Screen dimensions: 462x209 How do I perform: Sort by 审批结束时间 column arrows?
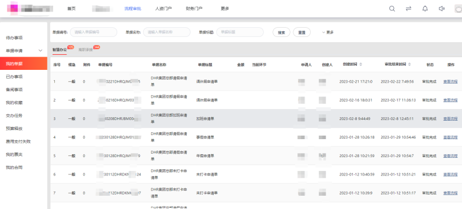pos(409,64)
